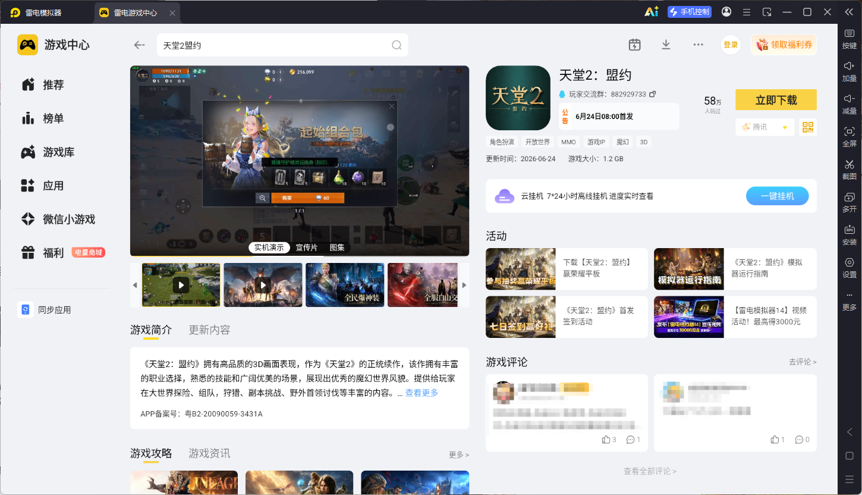Open the 全民爆神装 screenshot thumbnail
The width and height of the screenshot is (862, 495).
(345, 285)
